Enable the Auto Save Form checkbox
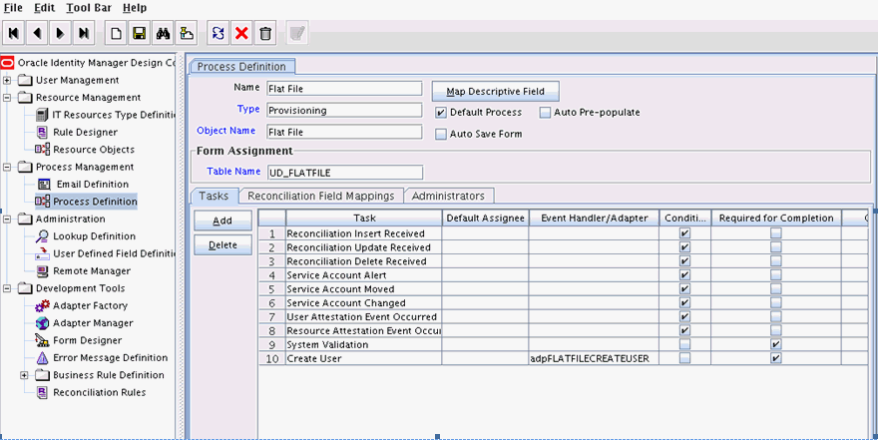This screenshot has width=878, height=440. [x=441, y=135]
